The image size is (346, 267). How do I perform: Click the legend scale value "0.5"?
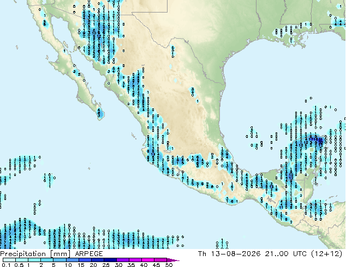click(19, 265)
